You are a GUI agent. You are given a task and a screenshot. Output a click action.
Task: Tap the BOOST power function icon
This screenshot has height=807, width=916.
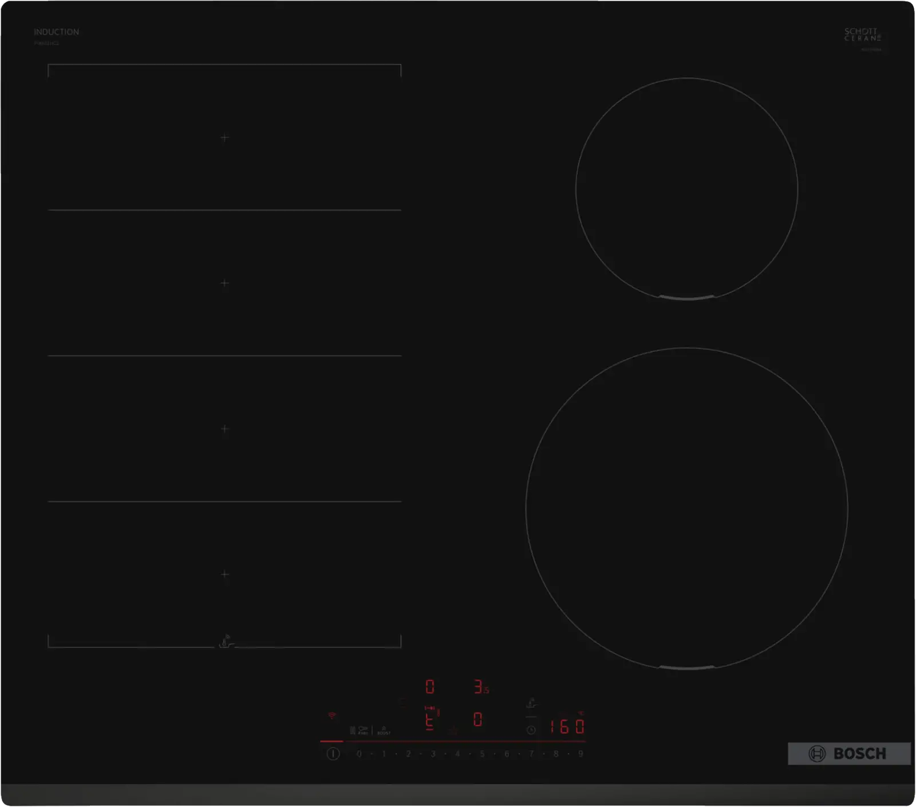click(x=384, y=730)
